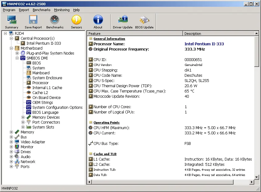Click the horizontal scrollbar left arrow

(x=89, y=182)
